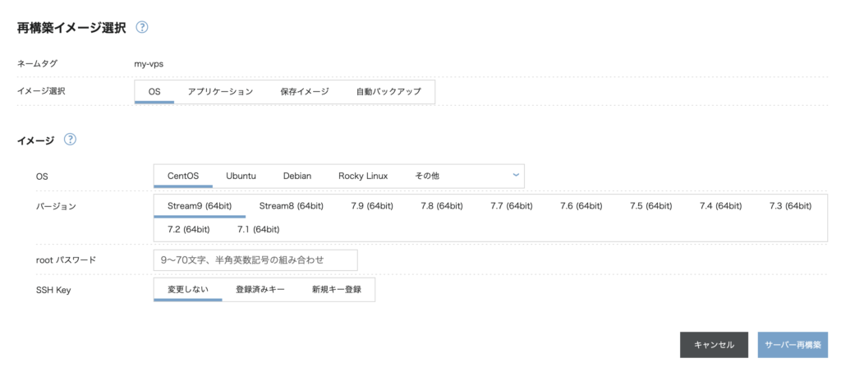Click the SSH Key row label
Screen dimensions: 841x381
[53, 291]
